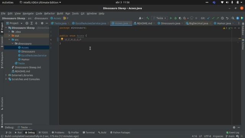Screen dimensions: 245x138
Task: Run the Teste configuration
Action: [171, 18]
